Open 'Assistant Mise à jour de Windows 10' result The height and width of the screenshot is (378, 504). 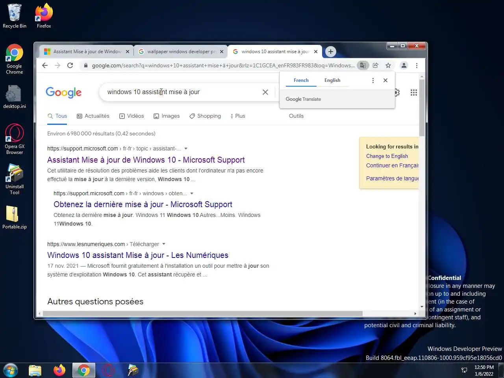click(146, 160)
